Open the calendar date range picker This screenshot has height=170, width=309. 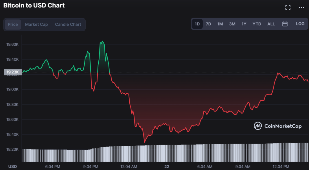(x=285, y=24)
